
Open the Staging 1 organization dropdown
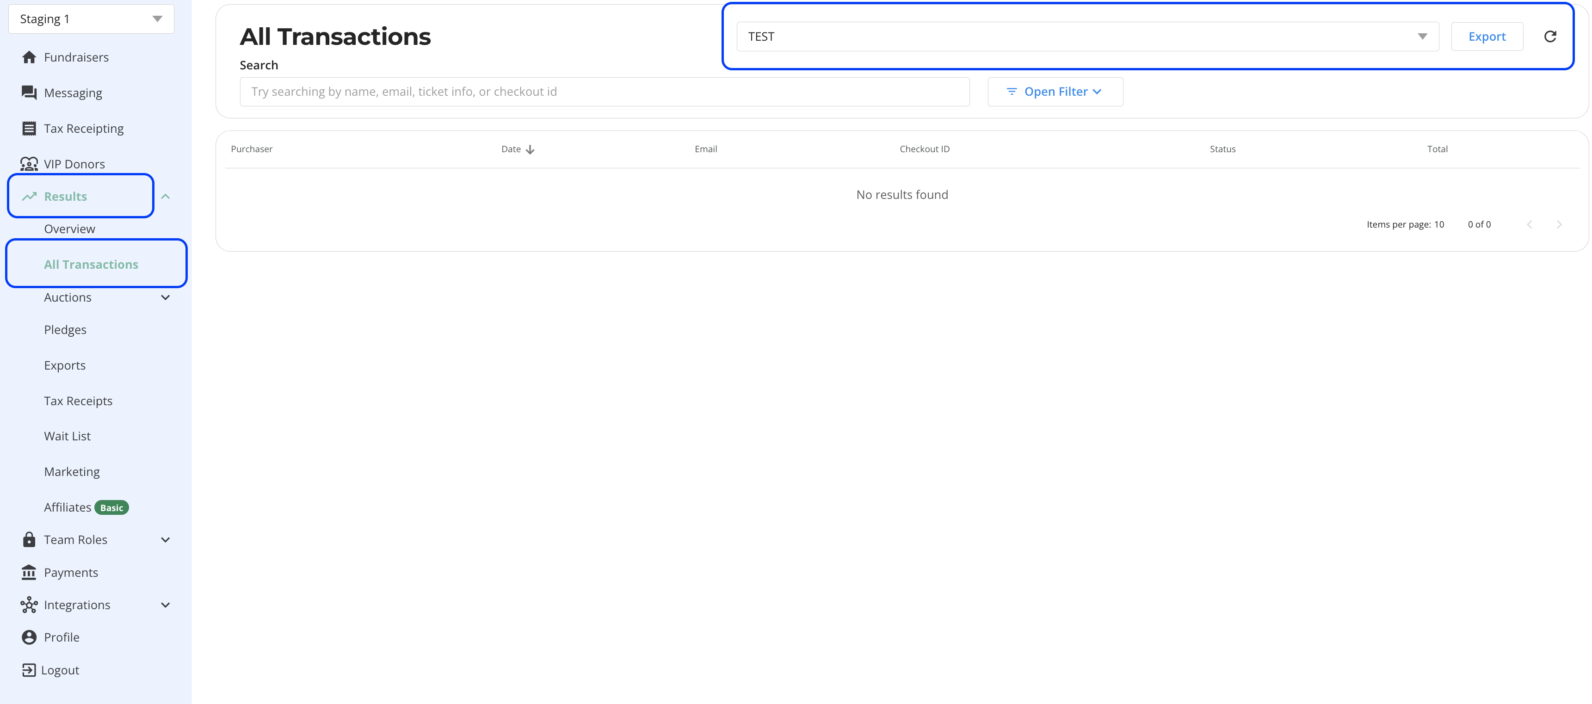coord(92,19)
